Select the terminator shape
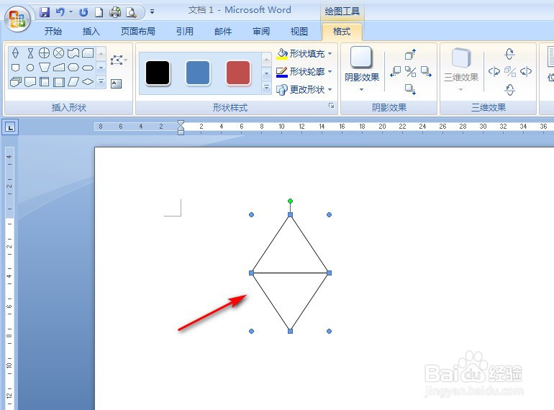Screen dimensions: 554x410 88,68
